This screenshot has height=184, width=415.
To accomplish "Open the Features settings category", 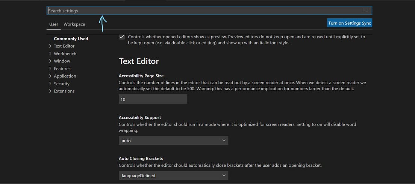I will coord(62,69).
